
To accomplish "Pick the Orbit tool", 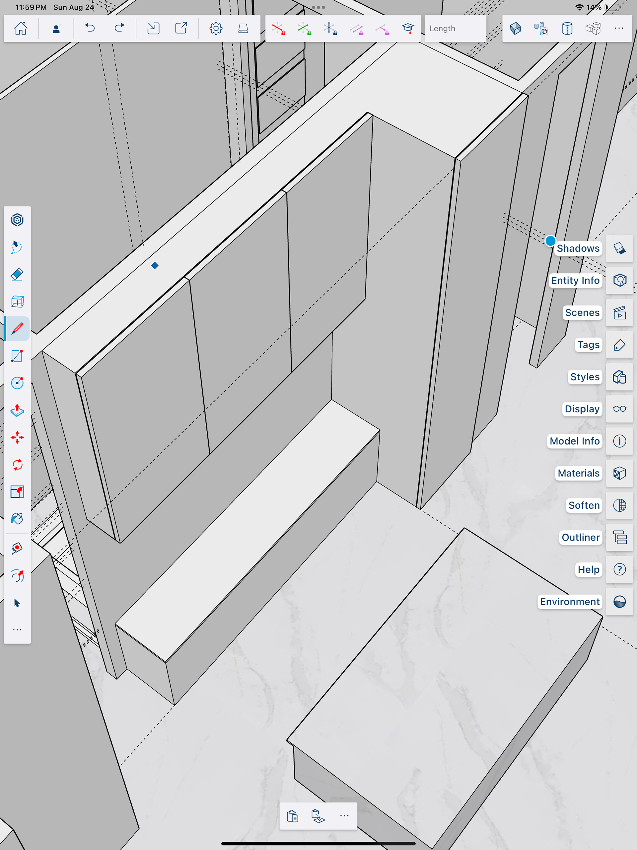I will click(17, 575).
